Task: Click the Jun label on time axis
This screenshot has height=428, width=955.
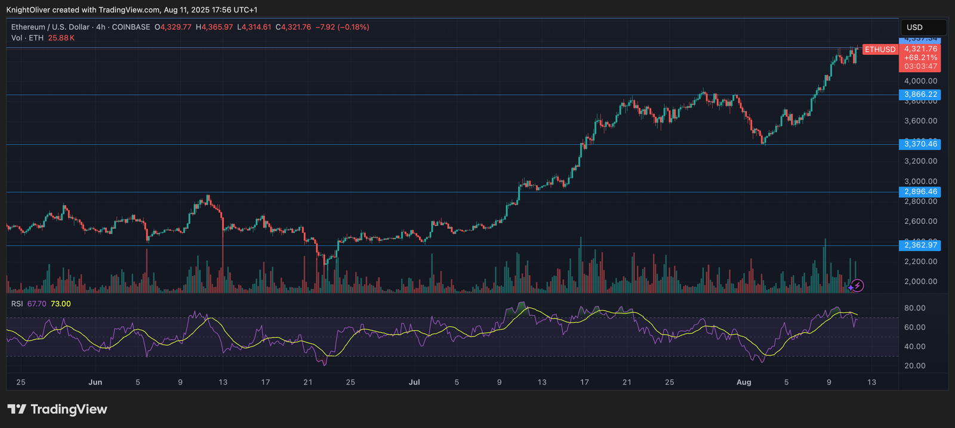Action: point(95,382)
